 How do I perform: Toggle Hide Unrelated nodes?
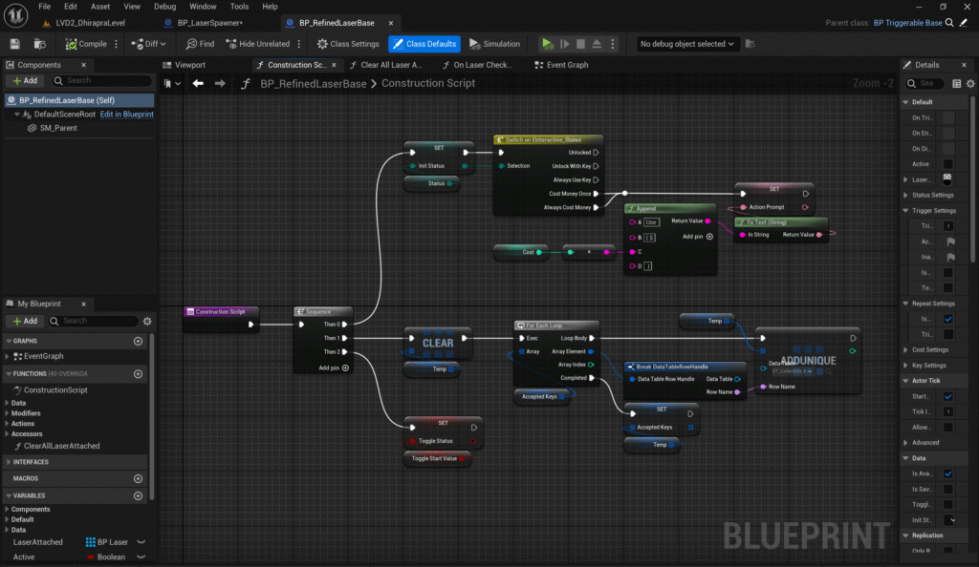[x=258, y=44]
